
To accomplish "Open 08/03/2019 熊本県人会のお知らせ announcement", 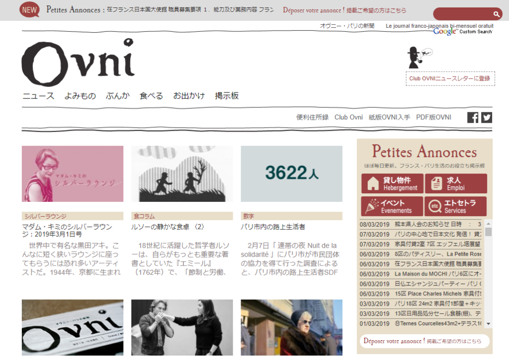I will click(421, 224).
